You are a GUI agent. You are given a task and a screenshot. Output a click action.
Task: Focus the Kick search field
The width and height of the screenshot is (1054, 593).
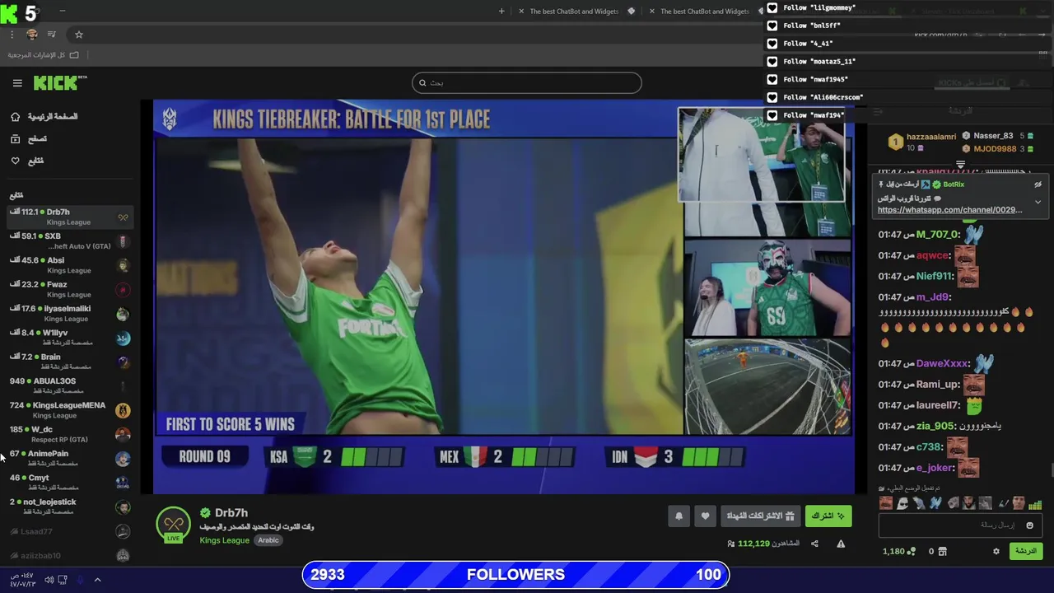pos(527,82)
